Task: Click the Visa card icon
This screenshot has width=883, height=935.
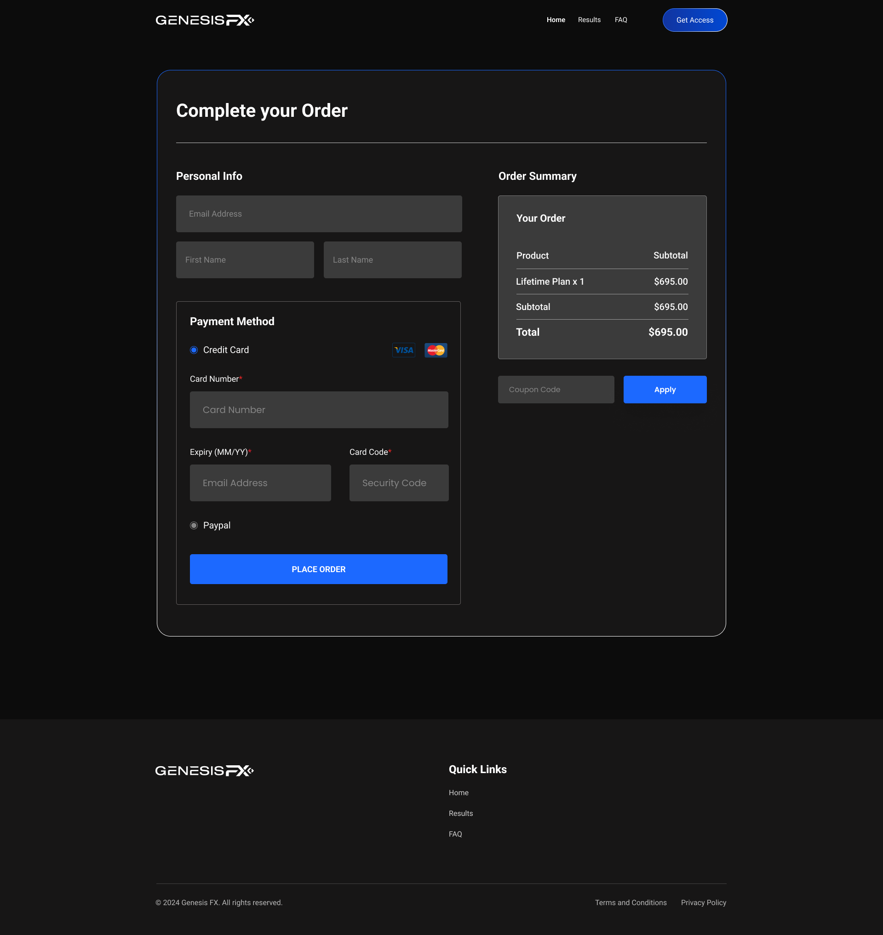Action: point(403,350)
